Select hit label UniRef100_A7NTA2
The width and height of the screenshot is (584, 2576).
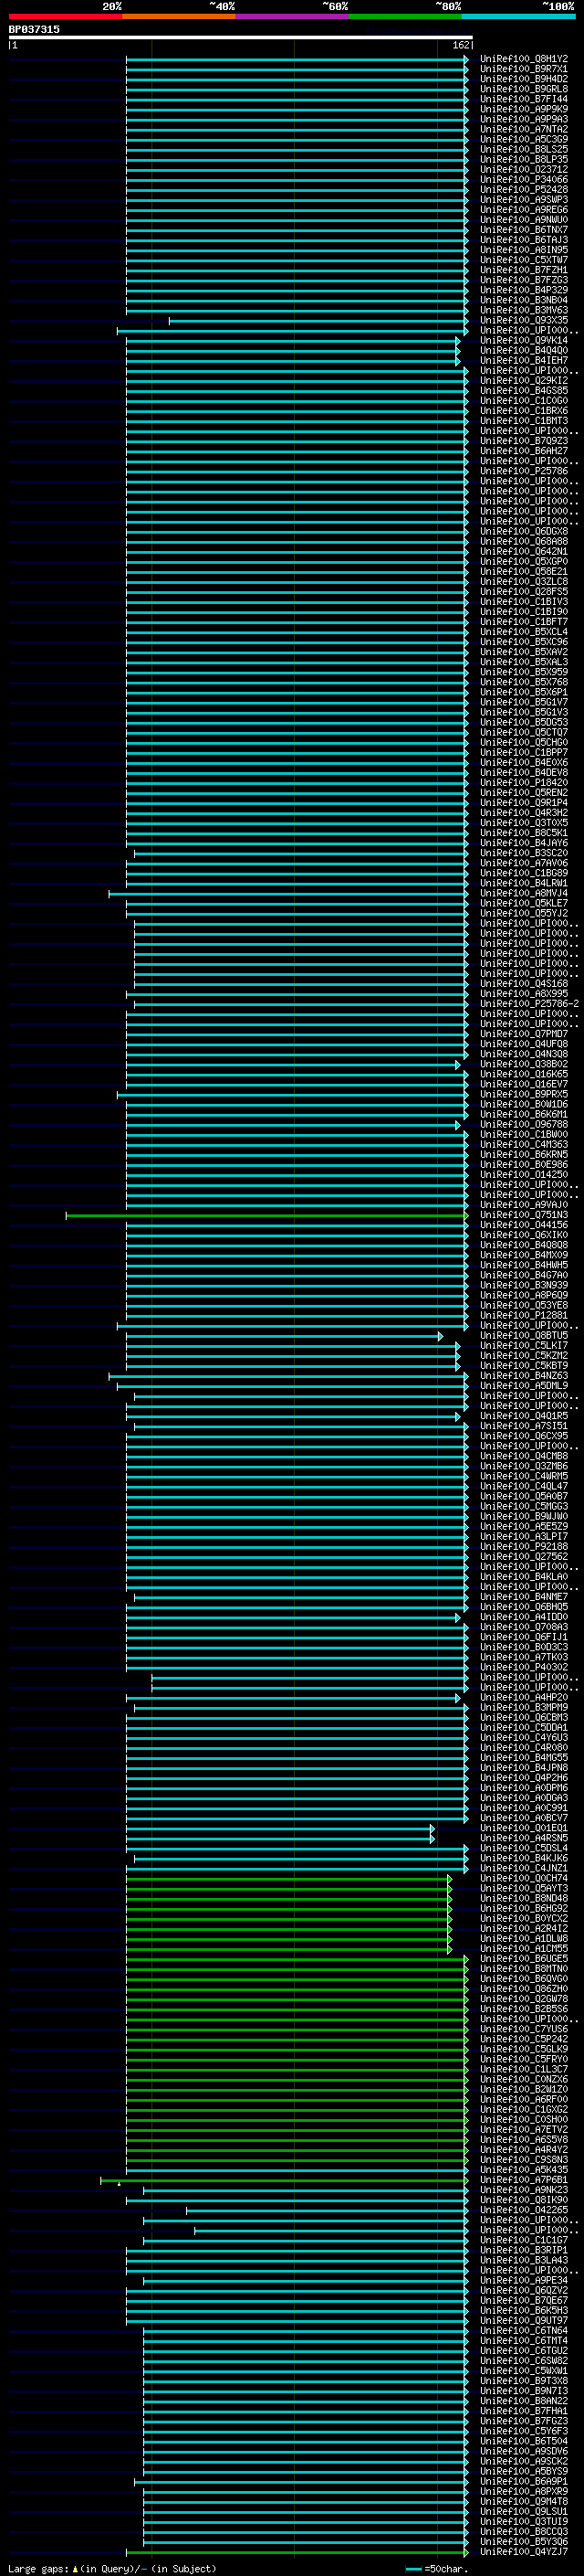pos(523,129)
